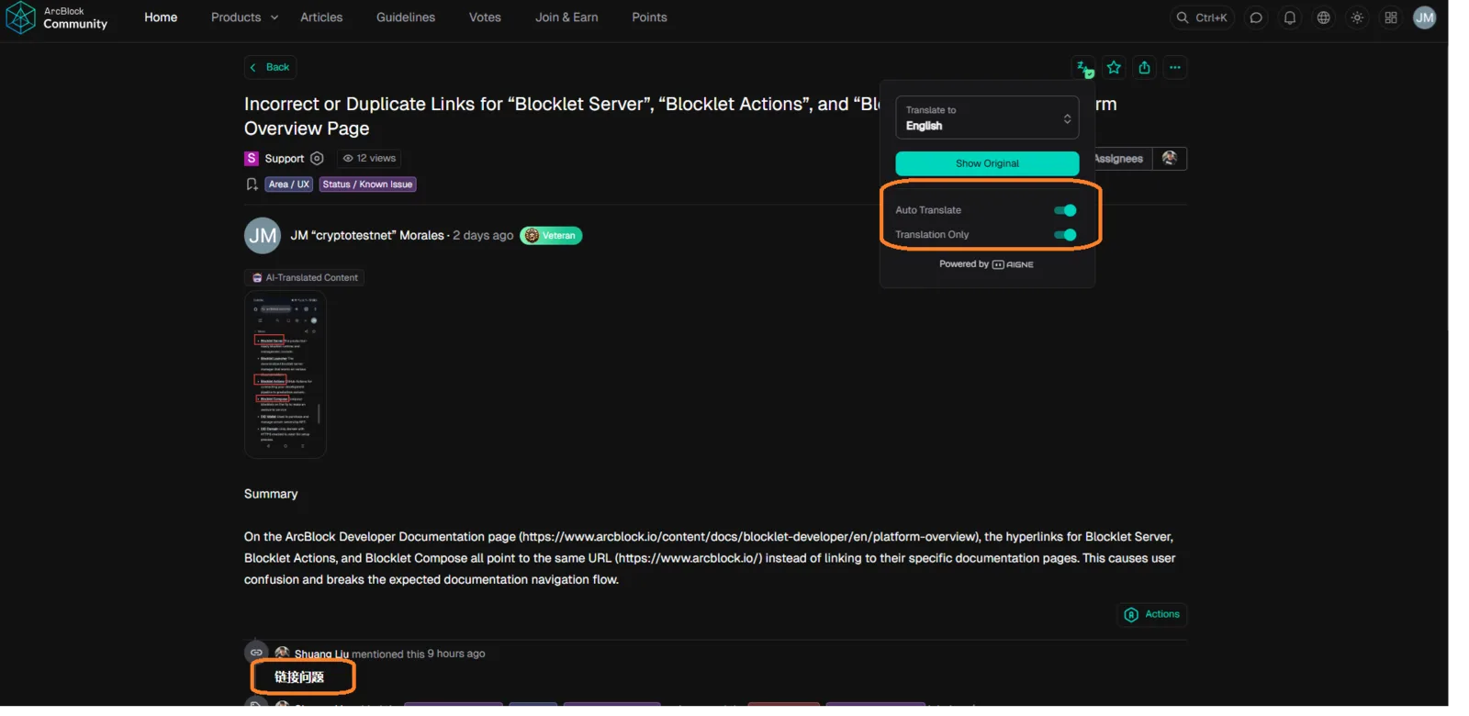The height and width of the screenshot is (716, 1469).
Task: Click the Summary heading
Action: tap(271, 494)
